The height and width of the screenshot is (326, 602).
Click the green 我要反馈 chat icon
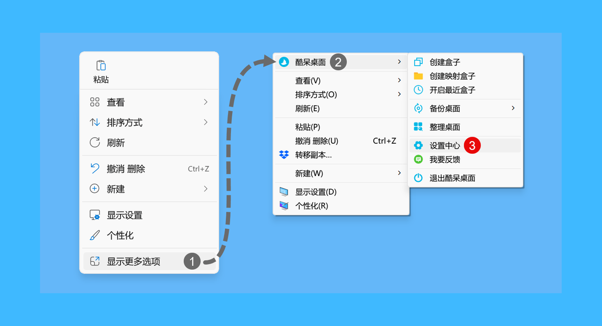tap(418, 159)
